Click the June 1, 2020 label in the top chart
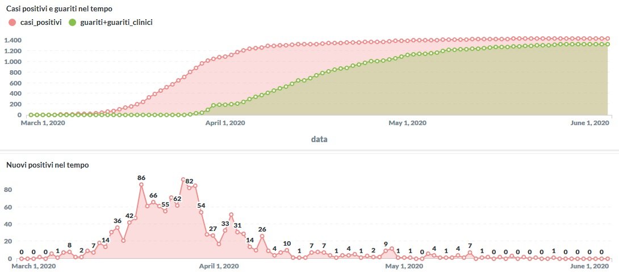619x278 pixels. pyautogui.click(x=588, y=122)
